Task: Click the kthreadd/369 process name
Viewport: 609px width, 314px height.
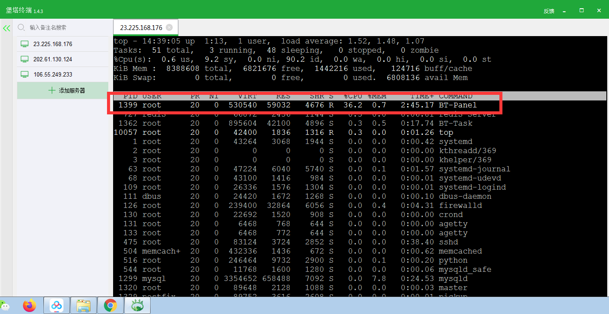Action: click(x=468, y=150)
